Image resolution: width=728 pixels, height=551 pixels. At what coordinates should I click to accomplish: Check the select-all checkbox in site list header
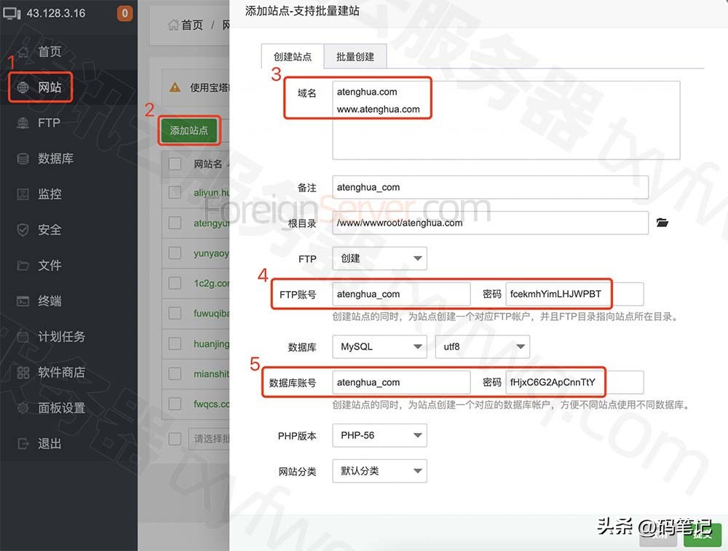point(174,163)
